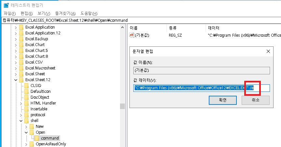Select Excel.Chart.8 folder icon

[x=21, y=56]
